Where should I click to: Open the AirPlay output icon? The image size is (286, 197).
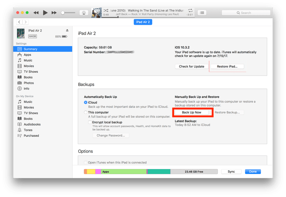(84, 13)
